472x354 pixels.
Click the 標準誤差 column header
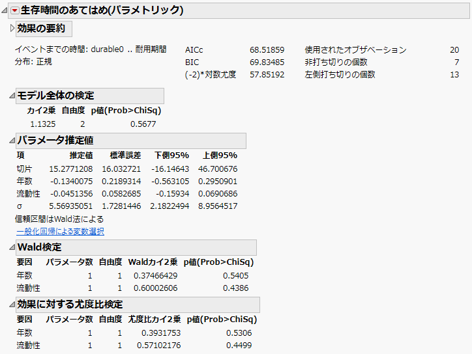pos(125,156)
